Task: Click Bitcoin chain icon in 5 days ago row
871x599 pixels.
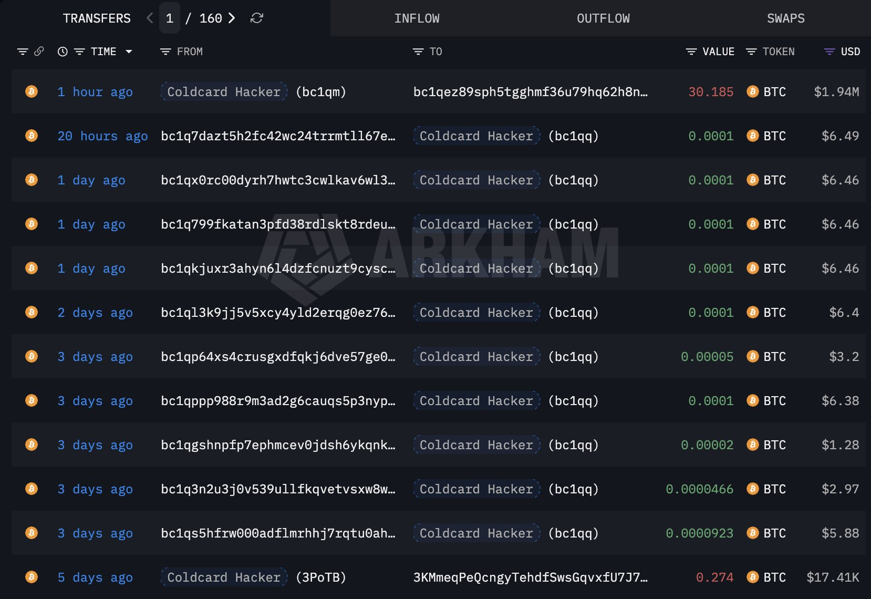Action: (32, 577)
